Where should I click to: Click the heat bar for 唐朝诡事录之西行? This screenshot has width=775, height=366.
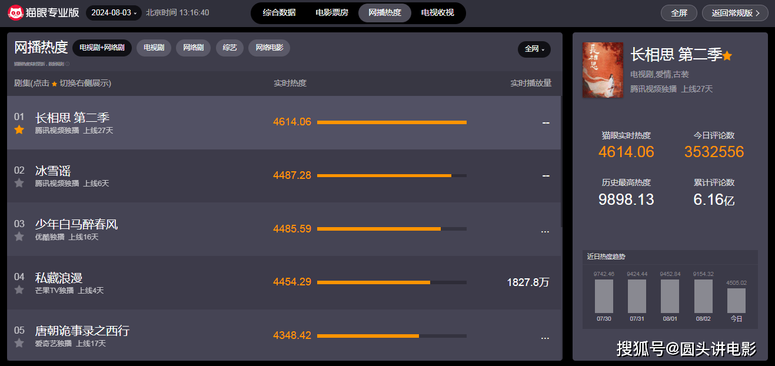point(392,336)
